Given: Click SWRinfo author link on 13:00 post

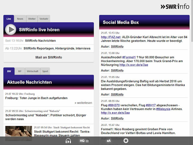Looking at the screenshot, I should tap(117, 70).
